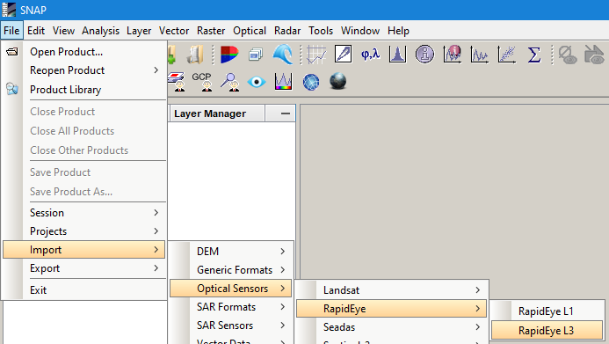Open the Analysis menu
This screenshot has height=344, width=609.
coord(100,31)
